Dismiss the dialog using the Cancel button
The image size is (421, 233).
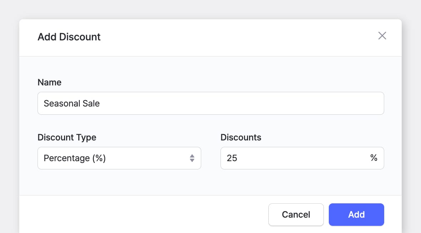(x=296, y=214)
